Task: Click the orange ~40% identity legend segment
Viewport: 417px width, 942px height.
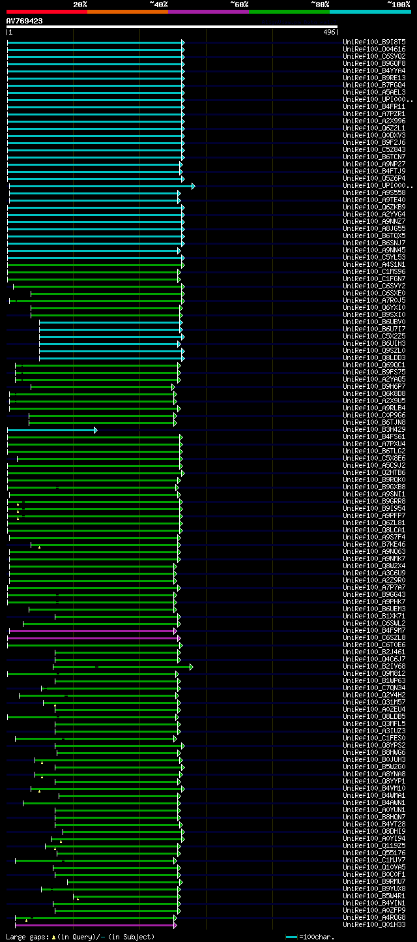Action: point(128,11)
